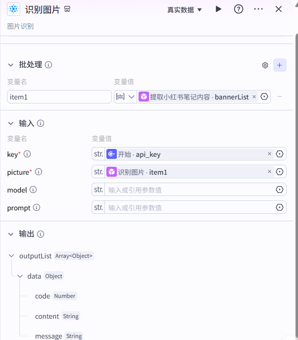This screenshot has height=340, width=298.
Task: Open the batch variable type dropdown
Action: [x=126, y=97]
